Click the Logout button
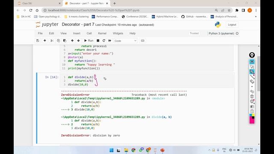This screenshot has width=274, height=154. tap(232, 25)
